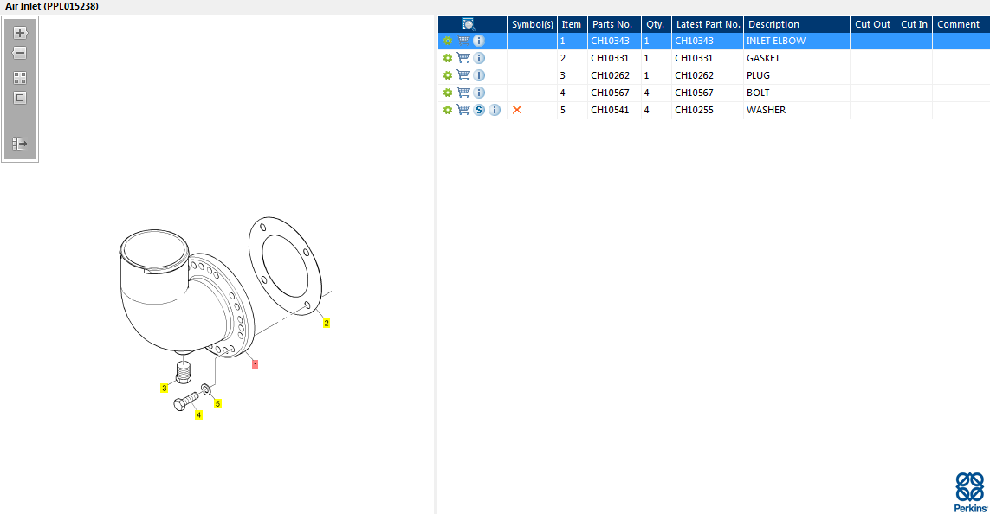The width and height of the screenshot is (990, 514).
Task: Select part number CH10567 in Parts No. column
Action: (x=610, y=93)
